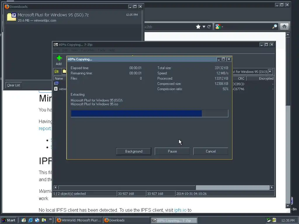Select the ISO file icon in 7-Zip list
This screenshot has height=224, width=299.
[x=56, y=83]
